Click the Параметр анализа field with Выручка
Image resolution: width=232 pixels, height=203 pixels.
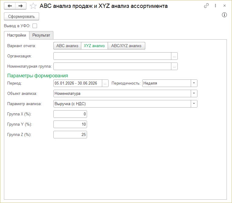tap(122, 104)
